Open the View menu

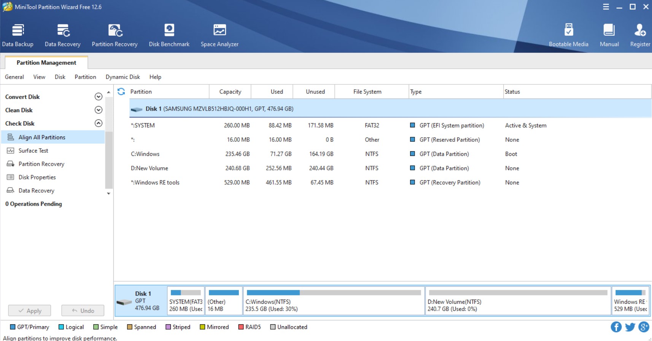tap(39, 77)
